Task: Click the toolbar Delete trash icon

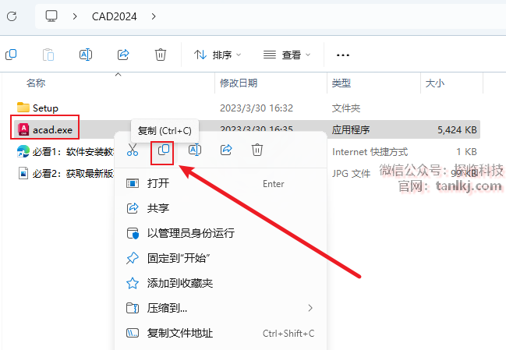Action: click(161, 55)
